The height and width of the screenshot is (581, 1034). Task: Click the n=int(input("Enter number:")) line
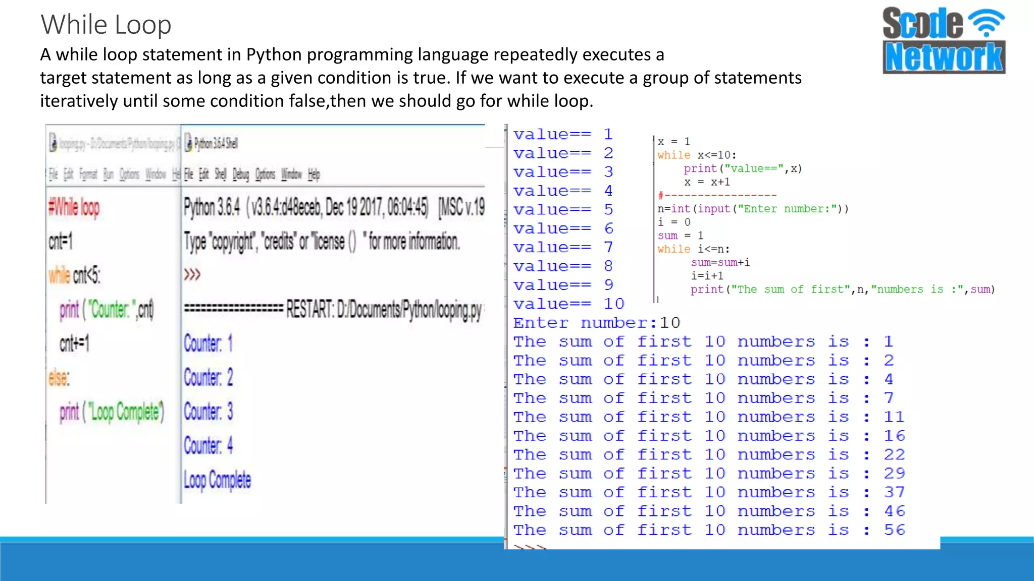753,209
